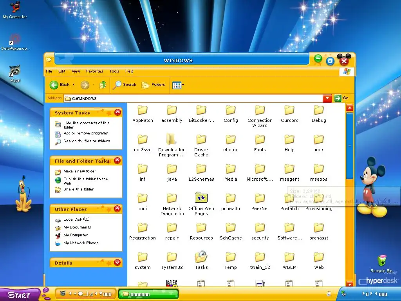Click scrollbar down arrow
The height and width of the screenshot is (301, 401).
[x=350, y=283]
